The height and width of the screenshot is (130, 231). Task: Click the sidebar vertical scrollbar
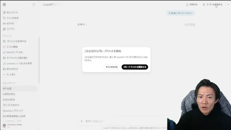39,60
